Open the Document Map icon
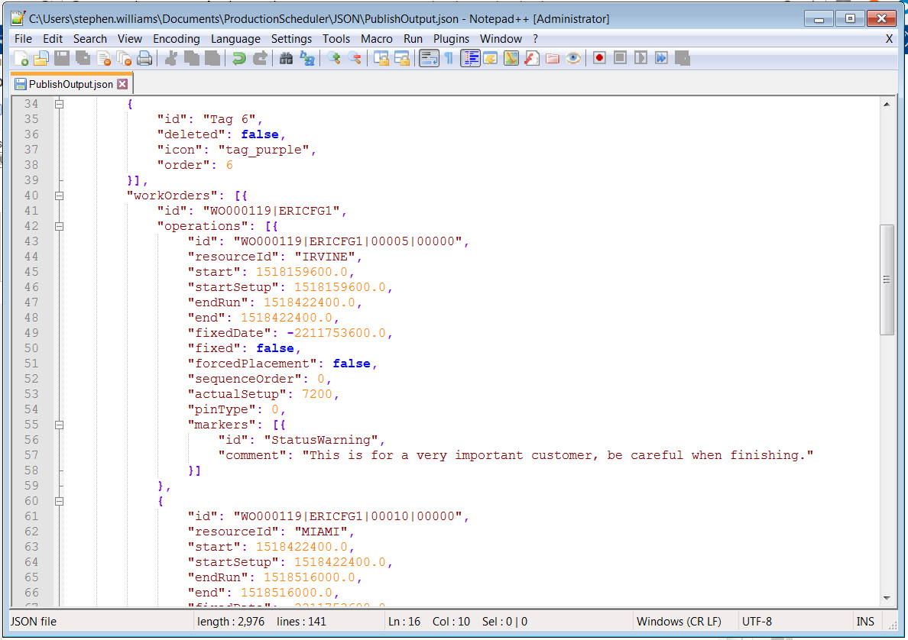The width and height of the screenshot is (908, 640). 511,59
